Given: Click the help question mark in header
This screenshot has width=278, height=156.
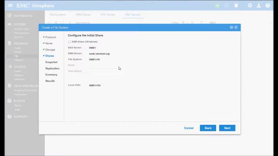Looking at the screenshot, I should 268,6.
